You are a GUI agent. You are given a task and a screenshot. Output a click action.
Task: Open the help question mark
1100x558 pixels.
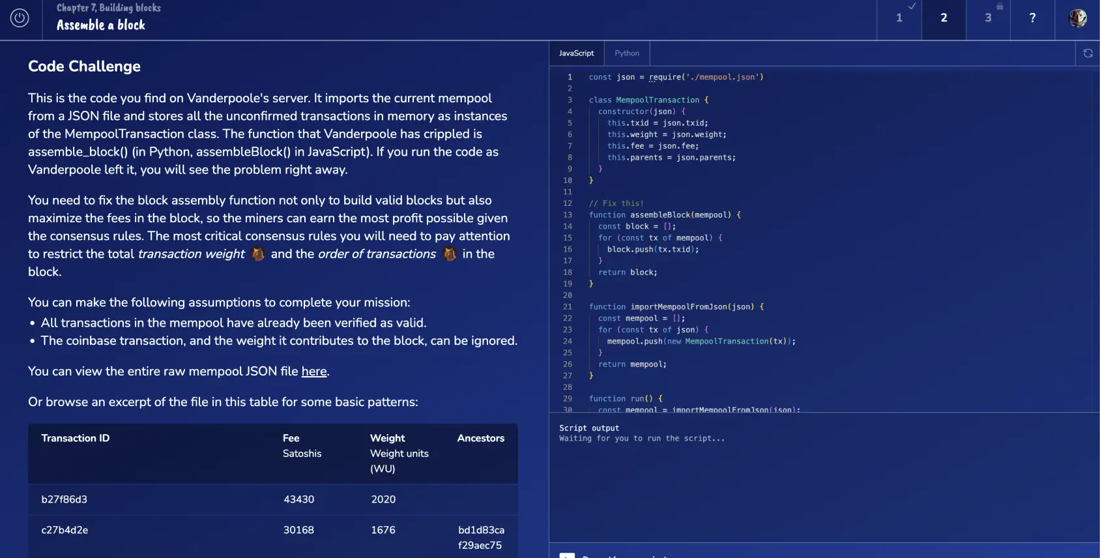(x=1032, y=18)
